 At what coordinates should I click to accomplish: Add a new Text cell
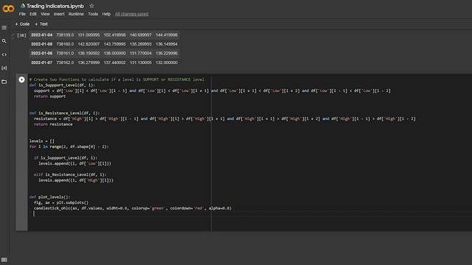click(x=41, y=24)
